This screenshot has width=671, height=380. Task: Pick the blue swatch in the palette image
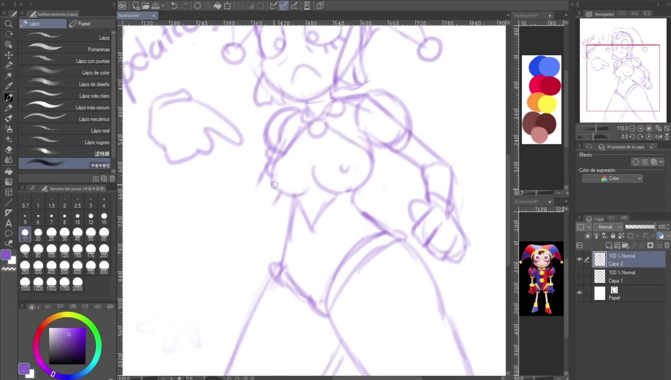point(544,67)
